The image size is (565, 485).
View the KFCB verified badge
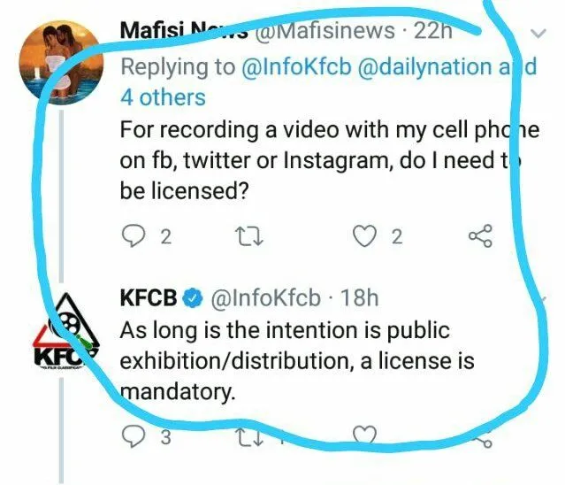(x=194, y=298)
